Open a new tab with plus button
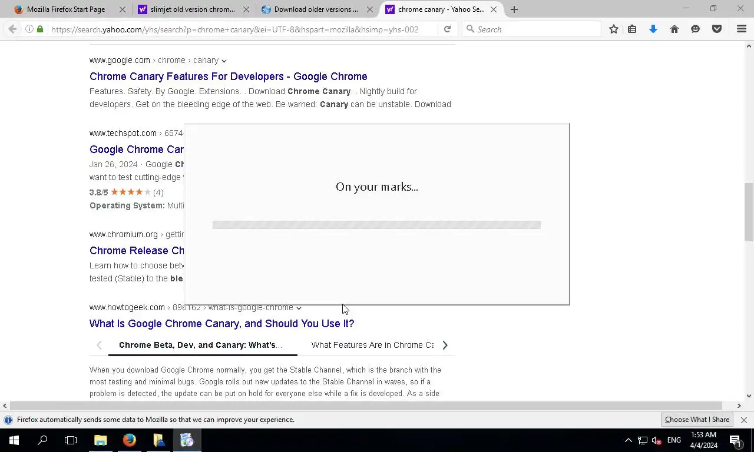The width and height of the screenshot is (754, 452). click(514, 9)
